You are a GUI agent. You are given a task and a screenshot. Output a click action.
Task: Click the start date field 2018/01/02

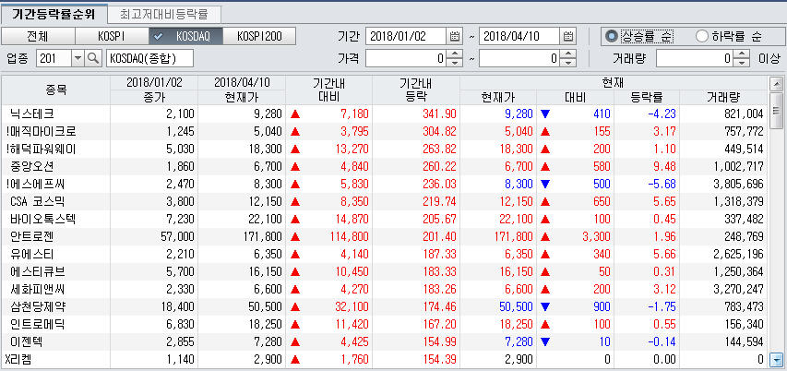[x=406, y=36]
